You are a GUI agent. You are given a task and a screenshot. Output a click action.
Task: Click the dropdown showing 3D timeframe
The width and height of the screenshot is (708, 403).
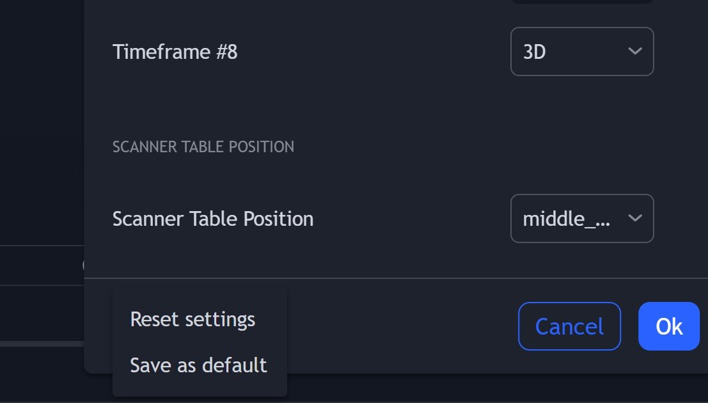[581, 52]
